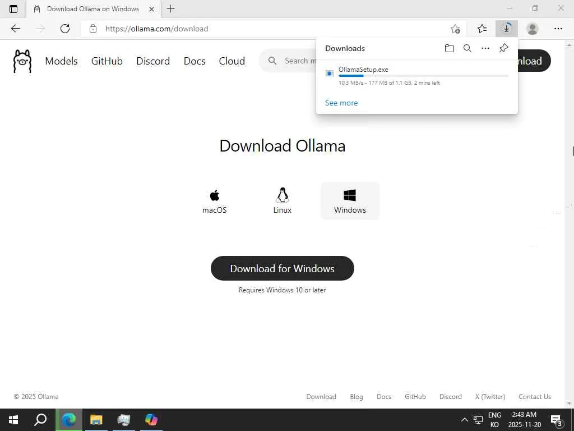Open the taskbar clock and date
Screen dimensions: 574x431
tap(524, 420)
